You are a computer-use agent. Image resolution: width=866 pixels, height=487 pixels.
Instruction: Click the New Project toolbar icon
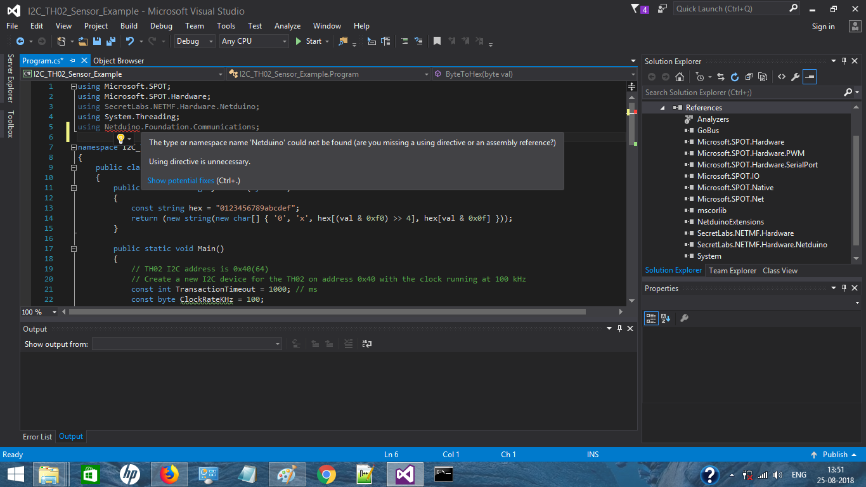click(x=61, y=41)
